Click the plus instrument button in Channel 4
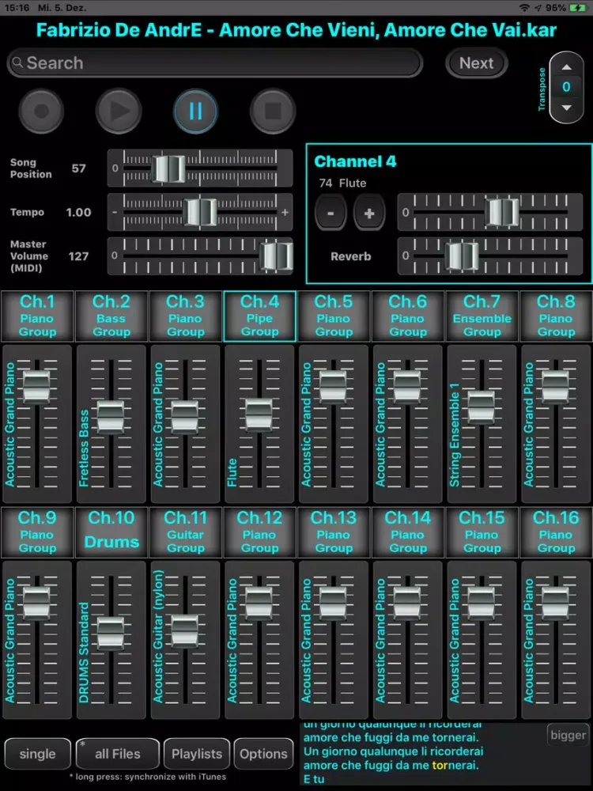 [x=369, y=213]
